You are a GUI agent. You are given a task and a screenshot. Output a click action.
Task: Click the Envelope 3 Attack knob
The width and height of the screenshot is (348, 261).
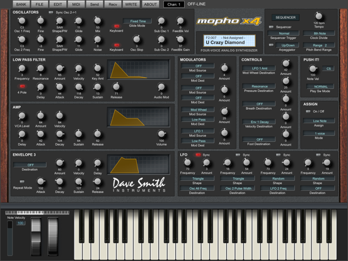[x=40, y=182]
